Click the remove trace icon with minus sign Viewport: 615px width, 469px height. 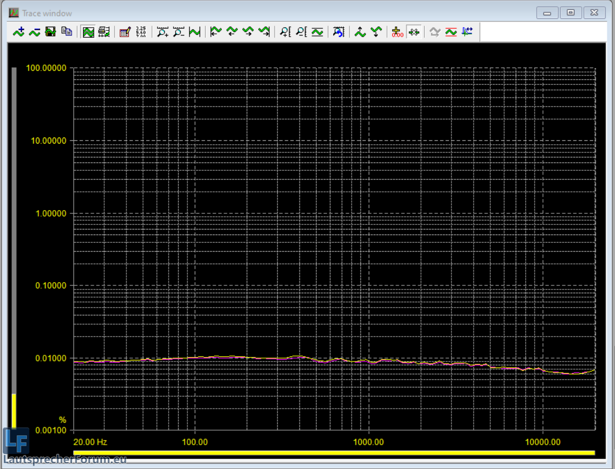tap(34, 32)
